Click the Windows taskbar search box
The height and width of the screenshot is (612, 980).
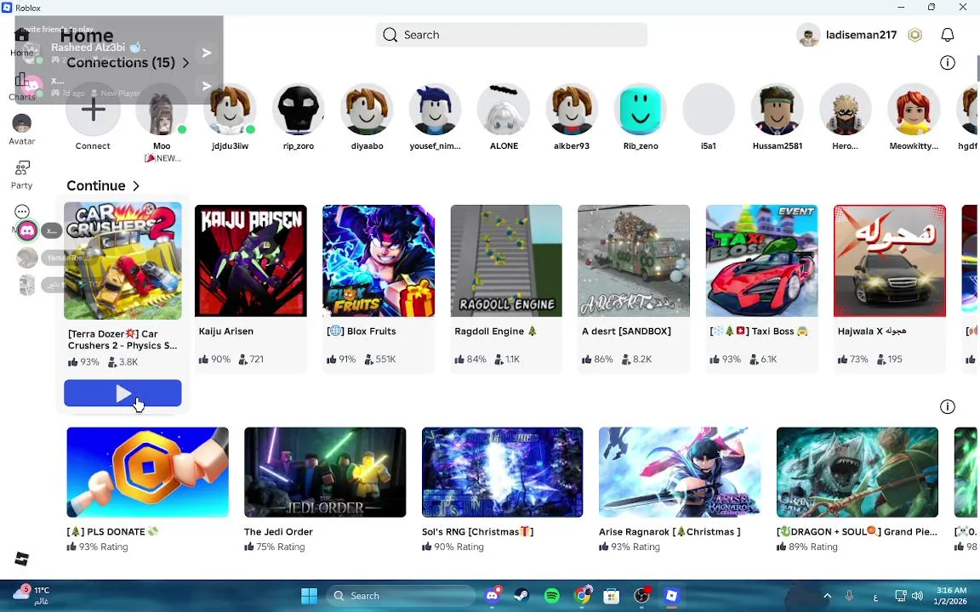[x=400, y=596]
